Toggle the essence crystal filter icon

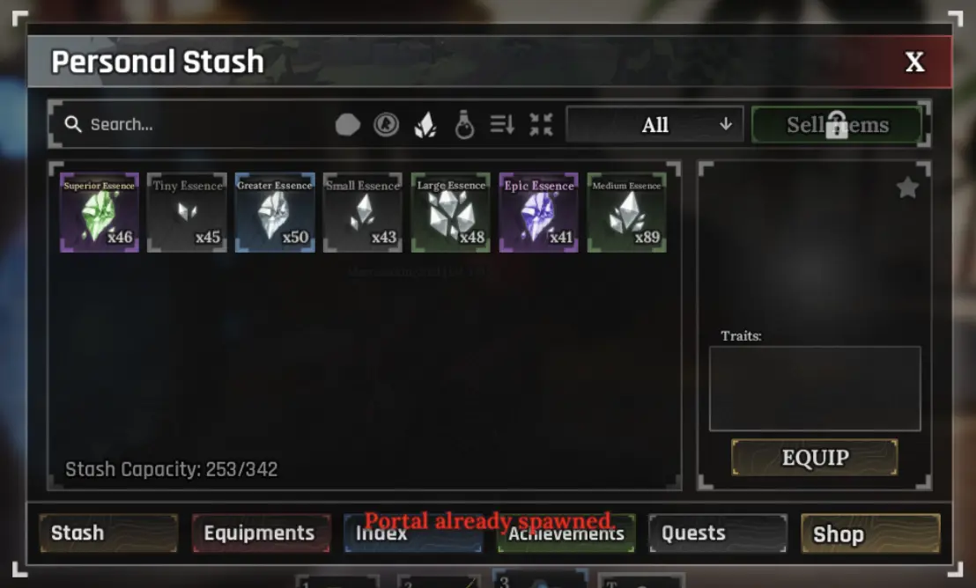(425, 124)
